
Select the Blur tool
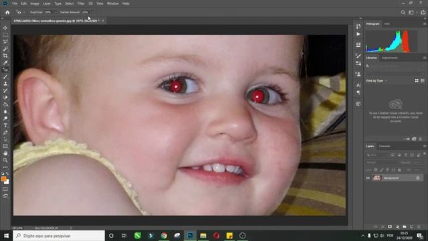(x=5, y=112)
